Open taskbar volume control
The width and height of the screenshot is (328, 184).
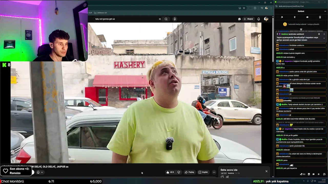pos(315,181)
